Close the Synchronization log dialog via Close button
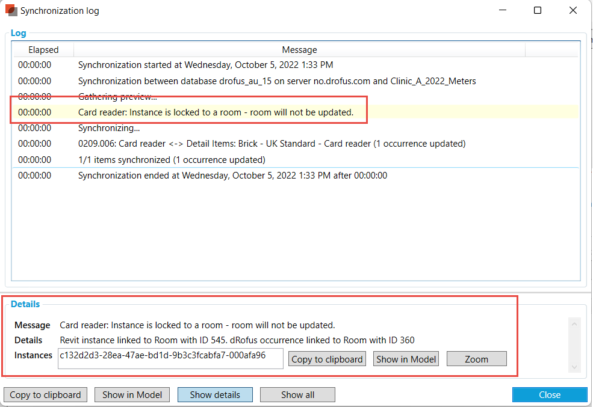This screenshot has height=407, width=593. tap(549, 395)
